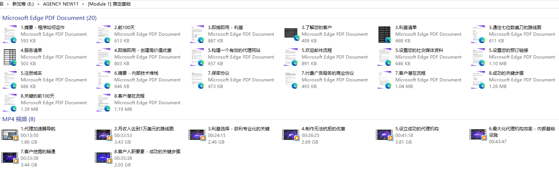The height and width of the screenshot is (169, 559).
Task: Collapse the Microsoft Edge PDF Document group
Action: (1, 18)
